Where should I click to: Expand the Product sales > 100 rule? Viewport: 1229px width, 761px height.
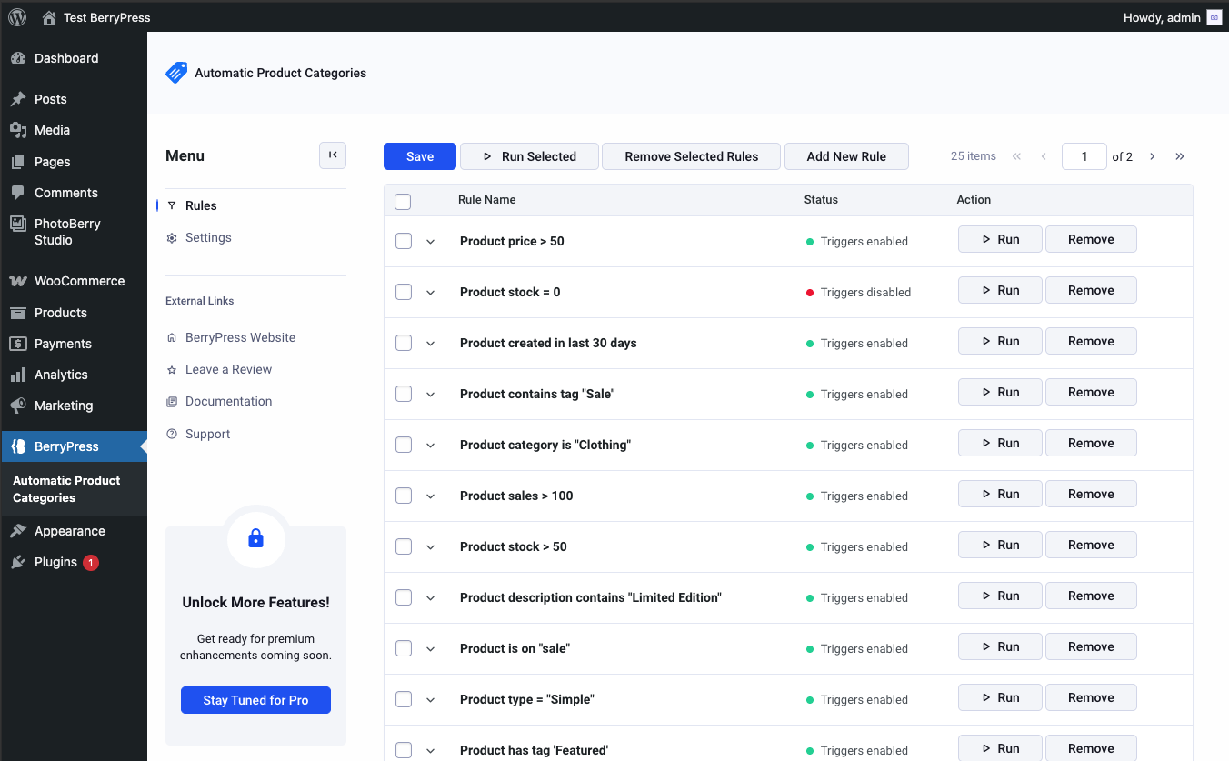[431, 496]
